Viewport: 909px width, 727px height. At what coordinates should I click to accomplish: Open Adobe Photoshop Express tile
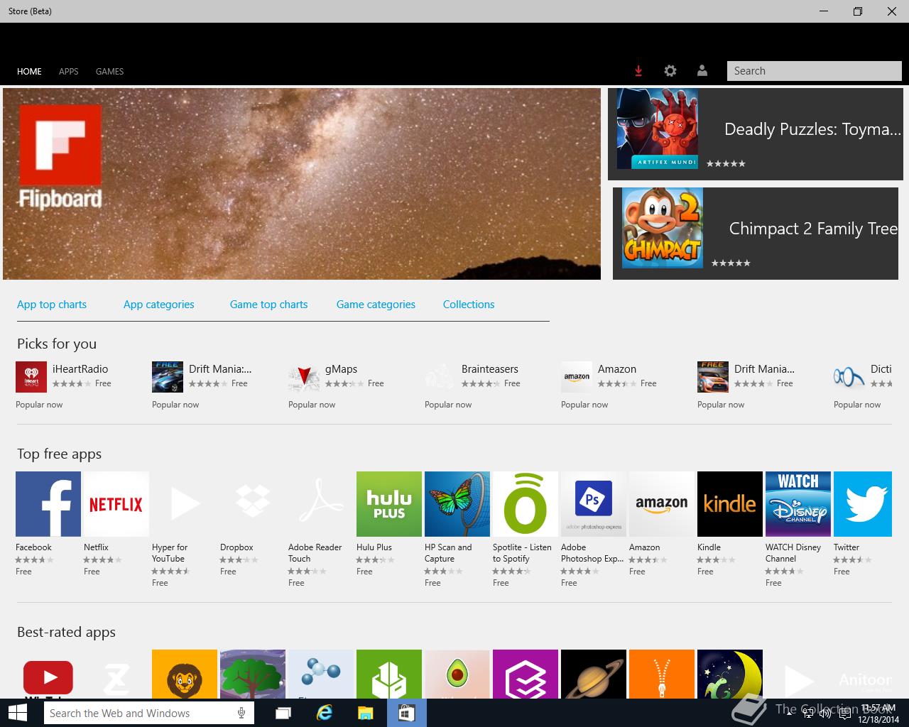594,504
